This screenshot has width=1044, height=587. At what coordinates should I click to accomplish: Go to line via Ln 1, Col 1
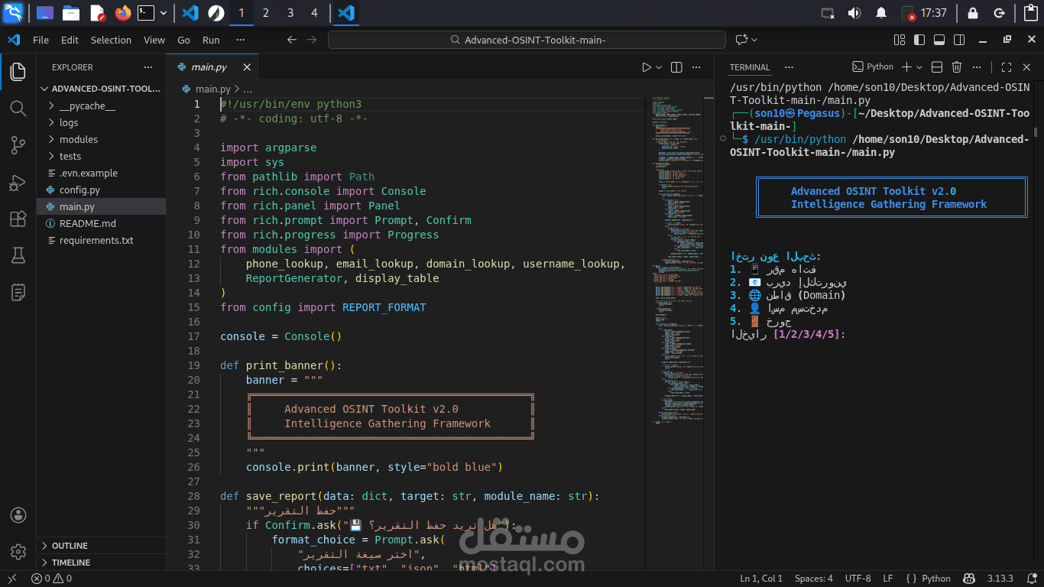(761, 579)
